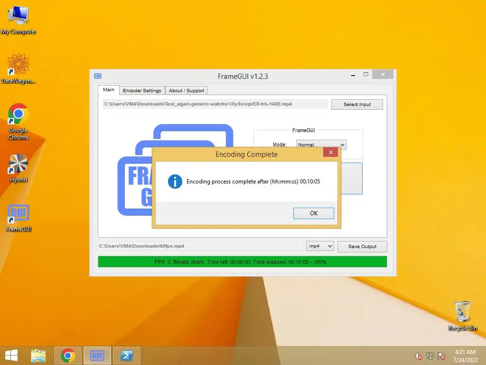Click the muted volume tray icon

coord(419,356)
